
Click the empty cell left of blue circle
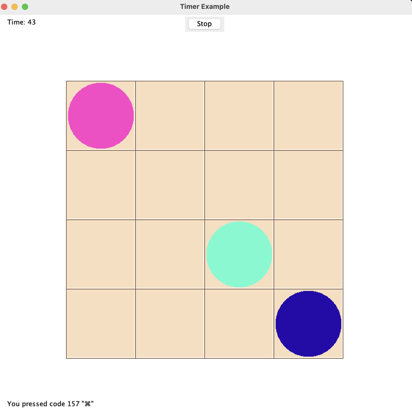(x=239, y=324)
